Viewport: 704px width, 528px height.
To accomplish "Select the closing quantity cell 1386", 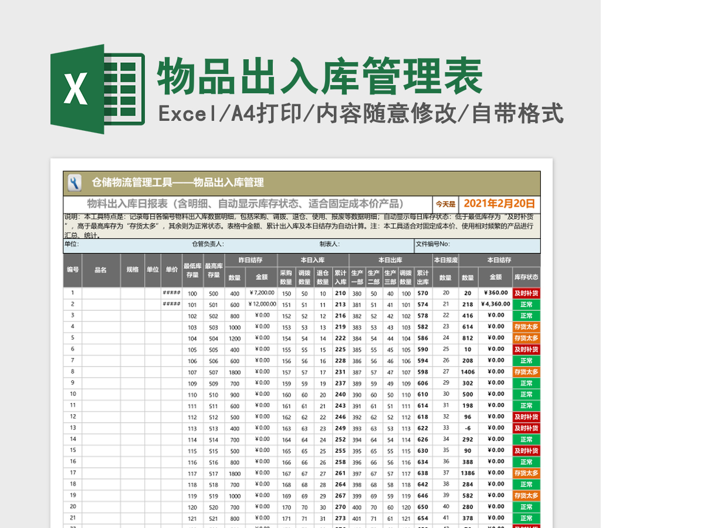I will pyautogui.click(x=468, y=473).
